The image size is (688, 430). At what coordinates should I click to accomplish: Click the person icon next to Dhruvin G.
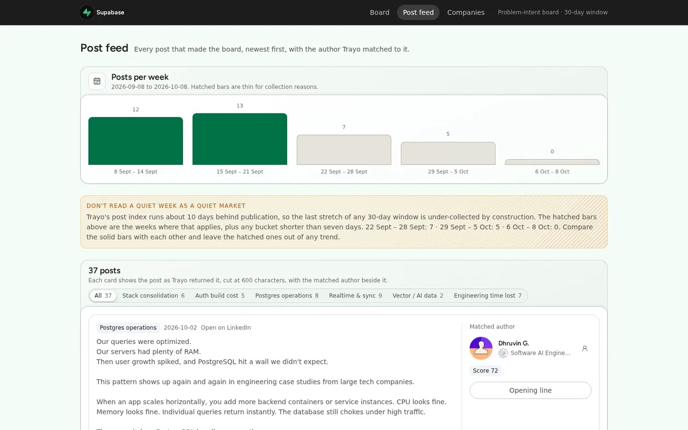point(585,348)
